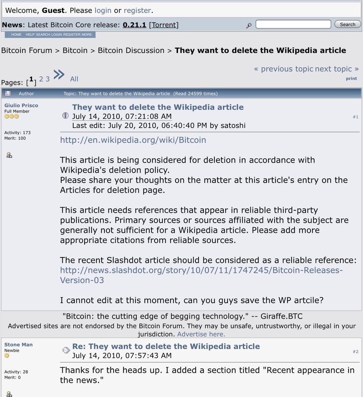Go to next topic
This screenshot has width=363, height=397.
click(x=337, y=69)
